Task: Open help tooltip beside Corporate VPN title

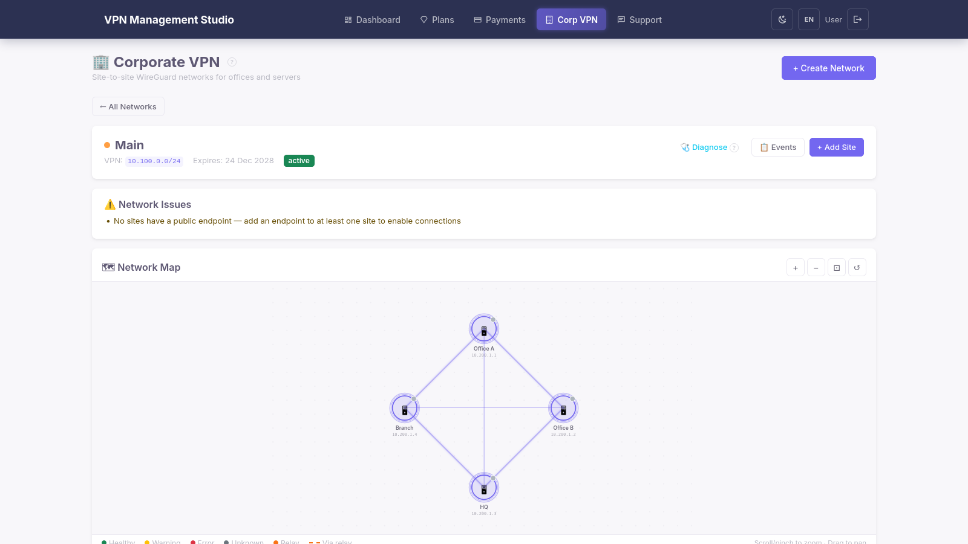Action: pos(232,62)
